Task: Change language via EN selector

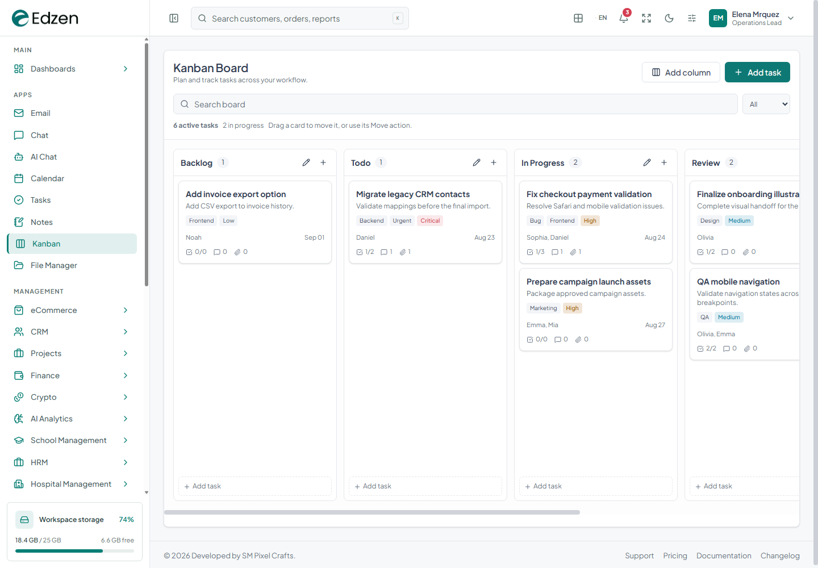Action: 603,18
